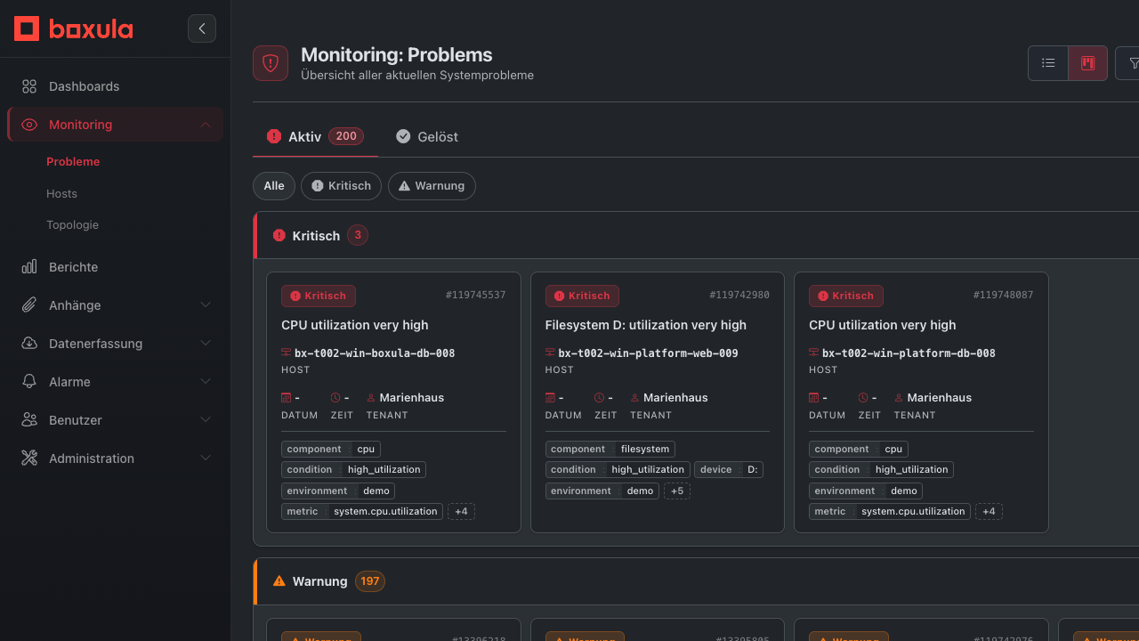Go to Topologie submenu item

(72, 225)
